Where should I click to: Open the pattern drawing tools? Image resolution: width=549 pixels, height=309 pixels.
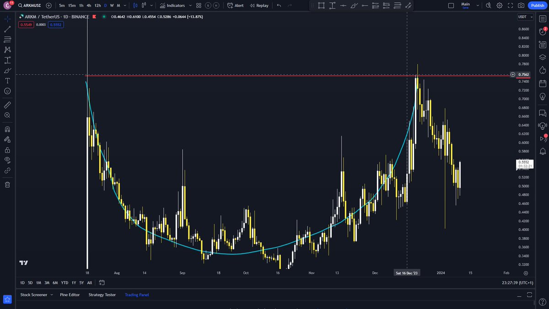pyautogui.click(x=7, y=49)
